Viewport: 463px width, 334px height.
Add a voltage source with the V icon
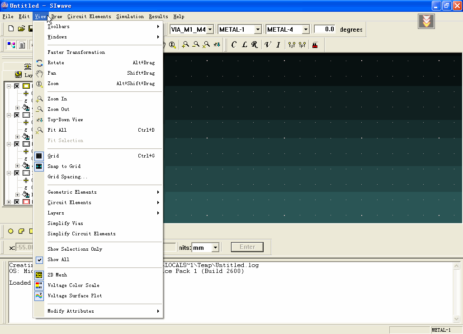267,45
